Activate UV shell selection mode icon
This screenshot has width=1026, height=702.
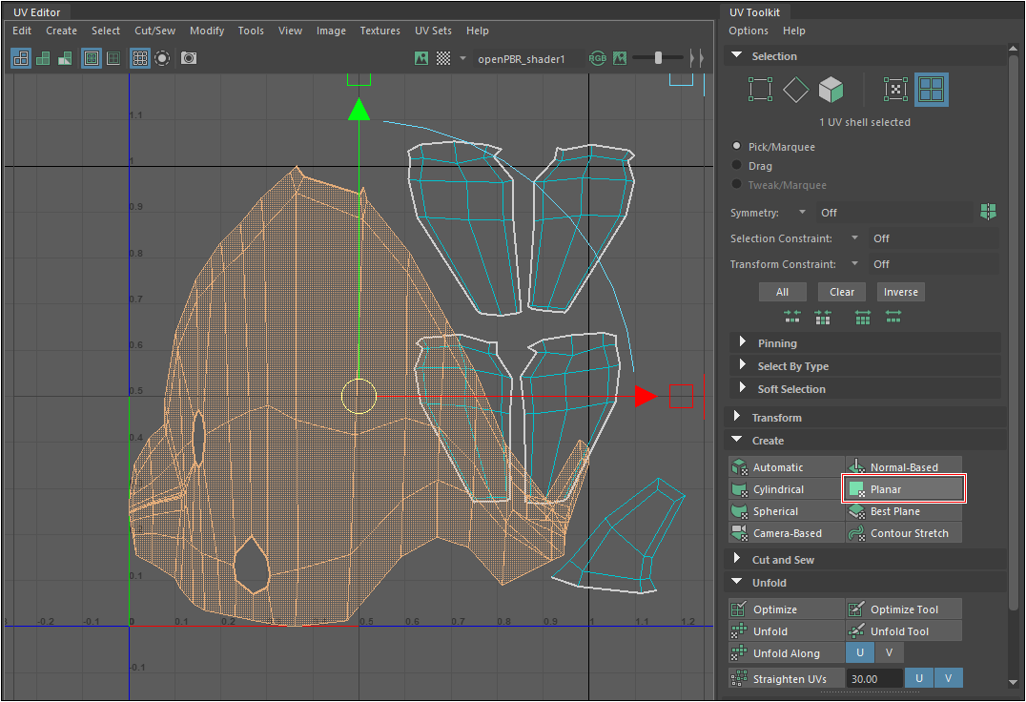pos(932,91)
